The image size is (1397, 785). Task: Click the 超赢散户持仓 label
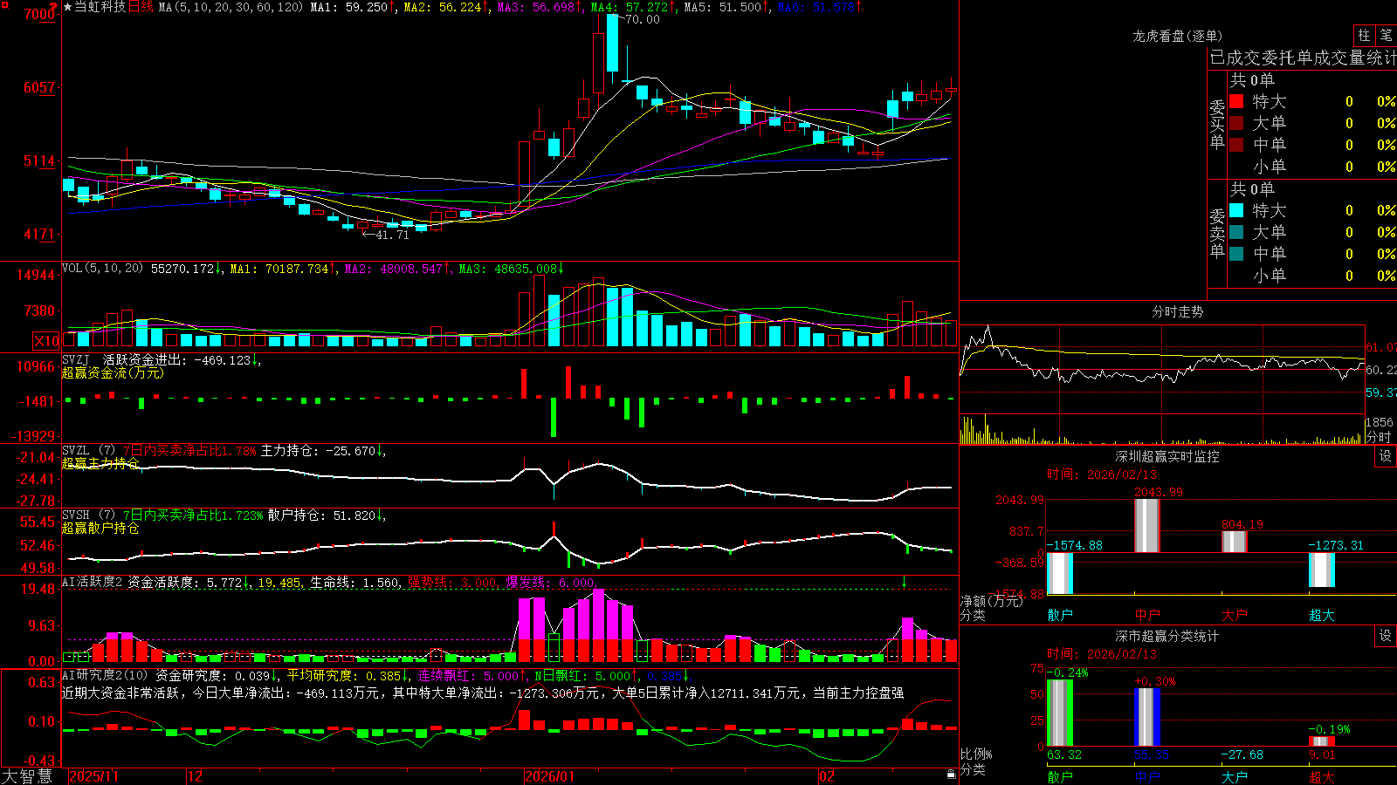click(100, 528)
